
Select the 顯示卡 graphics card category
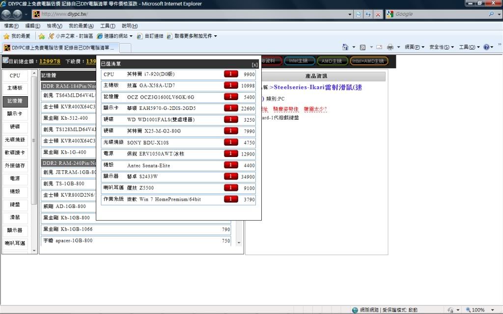click(15, 114)
